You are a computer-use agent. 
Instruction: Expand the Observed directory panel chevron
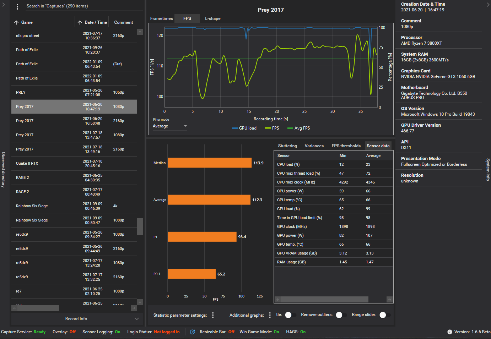coord(4,5)
